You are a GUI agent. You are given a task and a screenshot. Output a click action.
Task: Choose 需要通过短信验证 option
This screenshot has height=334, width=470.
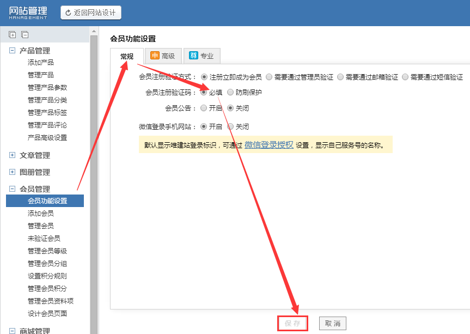pyautogui.click(x=405, y=77)
